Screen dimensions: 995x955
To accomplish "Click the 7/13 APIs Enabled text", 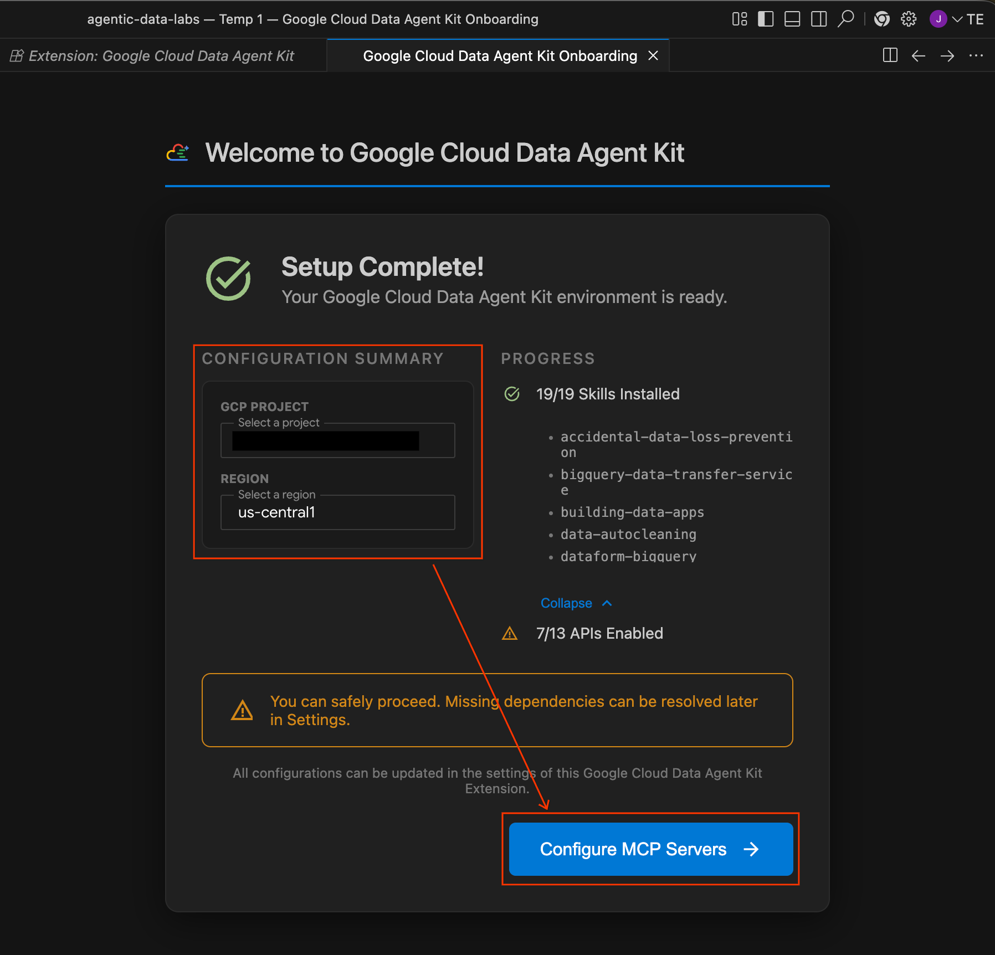I will point(599,633).
